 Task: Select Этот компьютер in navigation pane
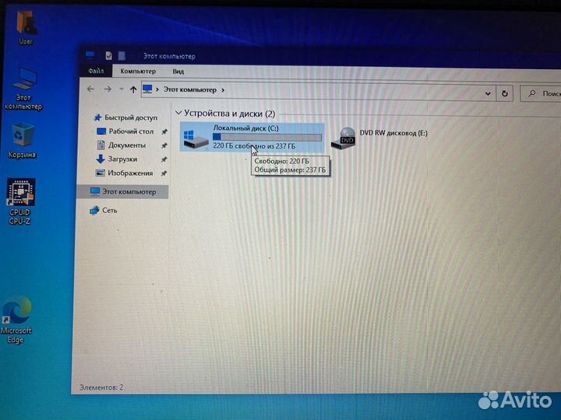click(x=123, y=192)
